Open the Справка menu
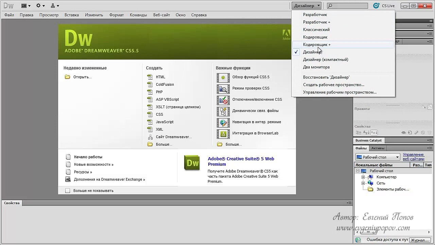Image resolution: width=435 pixels, height=245 pixels. click(x=199, y=15)
